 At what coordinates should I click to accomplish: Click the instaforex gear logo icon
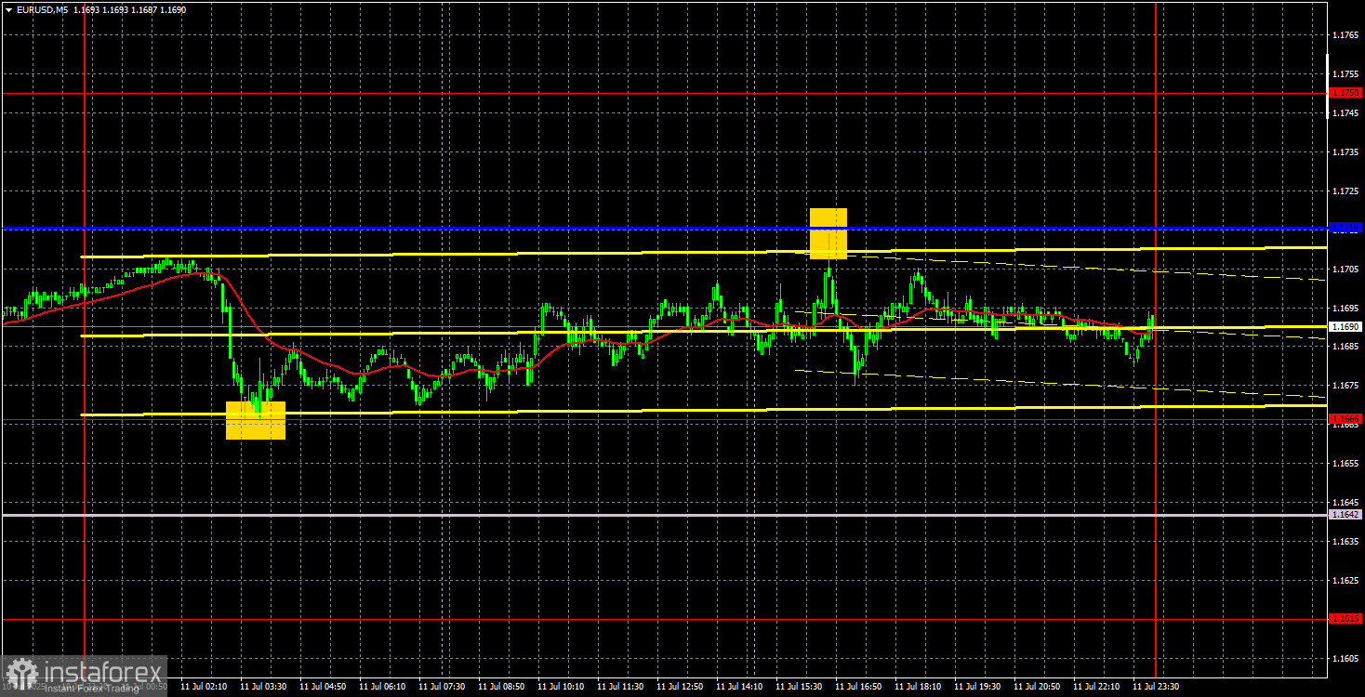[x=22, y=674]
